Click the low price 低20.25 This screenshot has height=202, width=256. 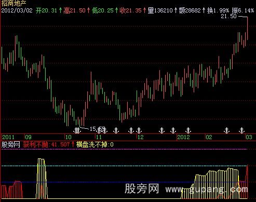tap(103, 10)
